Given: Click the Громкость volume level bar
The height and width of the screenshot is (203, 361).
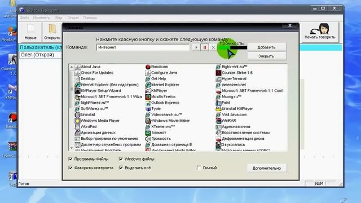Looking at the screenshot, I should [x=232, y=47].
